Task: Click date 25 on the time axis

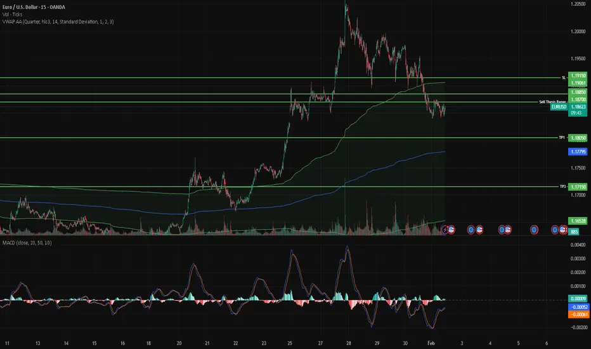Action: point(290,343)
